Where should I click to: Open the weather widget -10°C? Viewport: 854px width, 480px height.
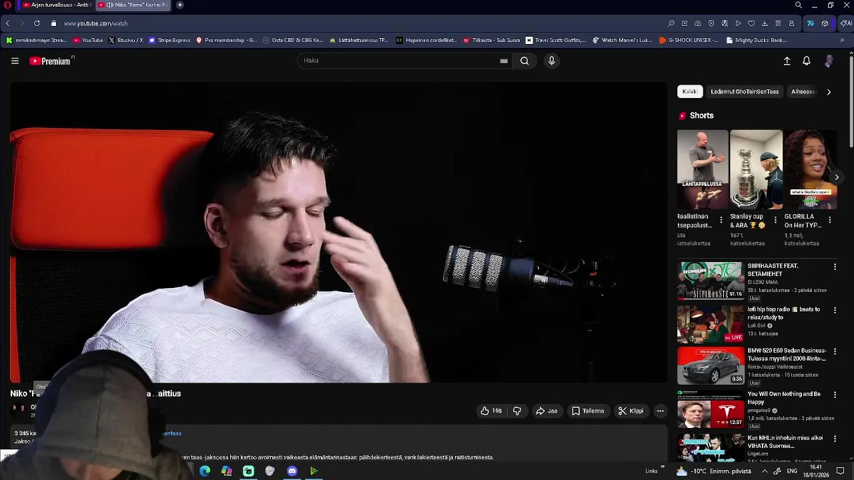tap(713, 471)
